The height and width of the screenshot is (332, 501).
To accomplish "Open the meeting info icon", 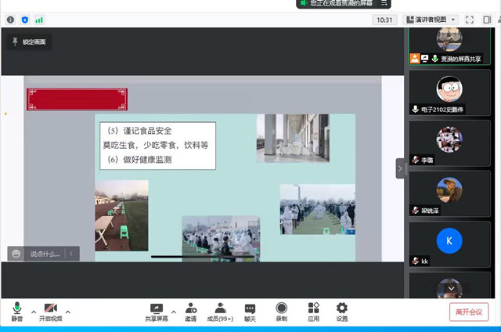I will (x=10, y=20).
